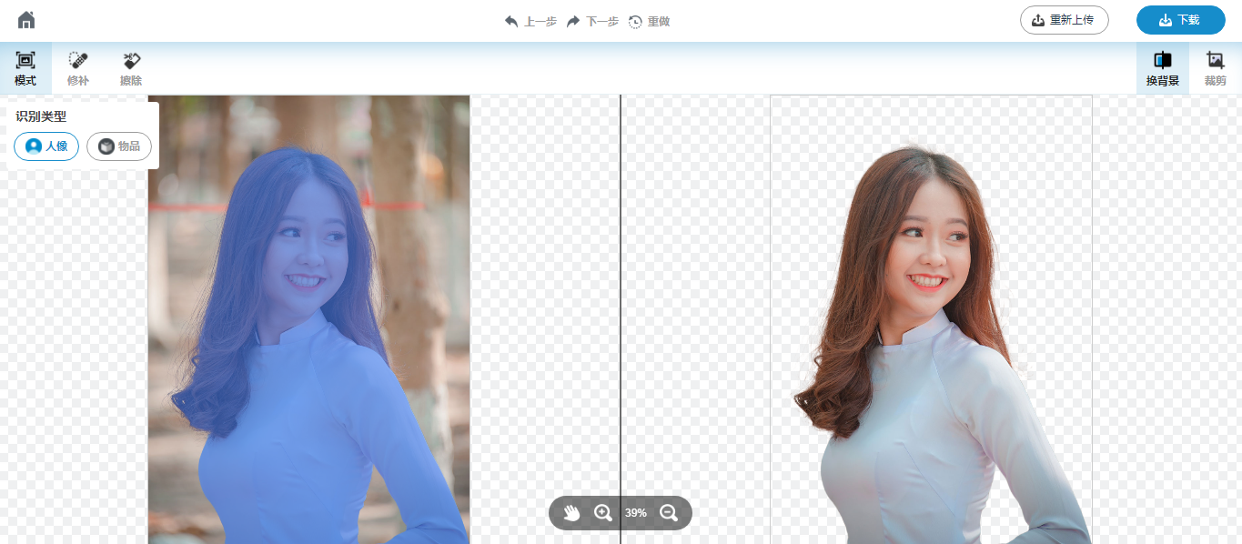
Task: Activate the hand pan tool
Action: tap(571, 513)
